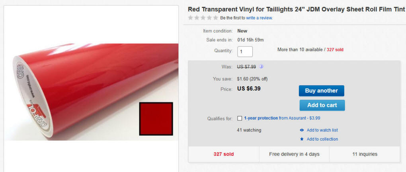Image resolution: width=406 pixels, height=172 pixels.
Task: Click the red 327 sold link beside availability
Action: click(335, 50)
